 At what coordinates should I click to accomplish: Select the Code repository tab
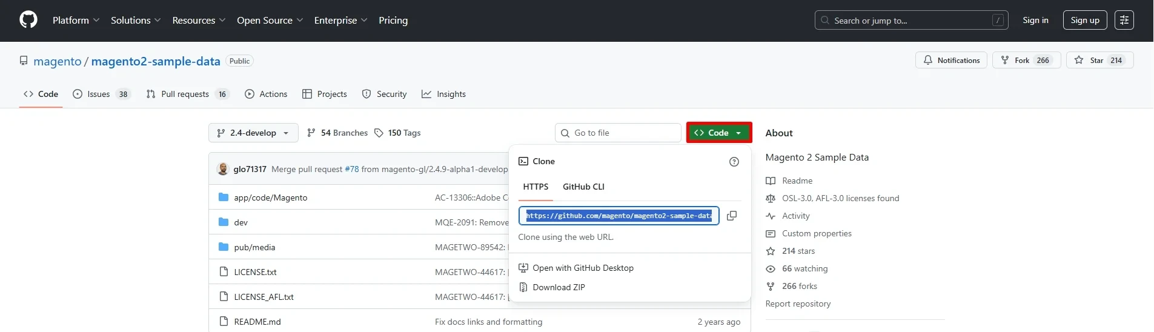[41, 94]
